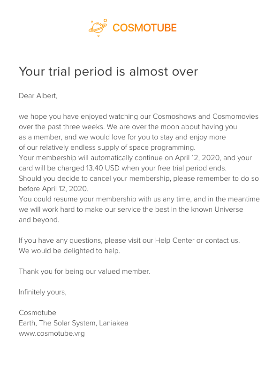Open the Help Center link
This screenshot has width=280, height=378.
tap(174, 240)
